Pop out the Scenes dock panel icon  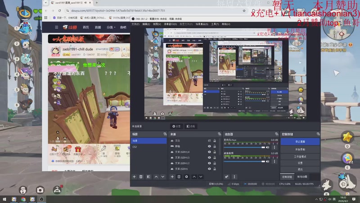pos(165,134)
